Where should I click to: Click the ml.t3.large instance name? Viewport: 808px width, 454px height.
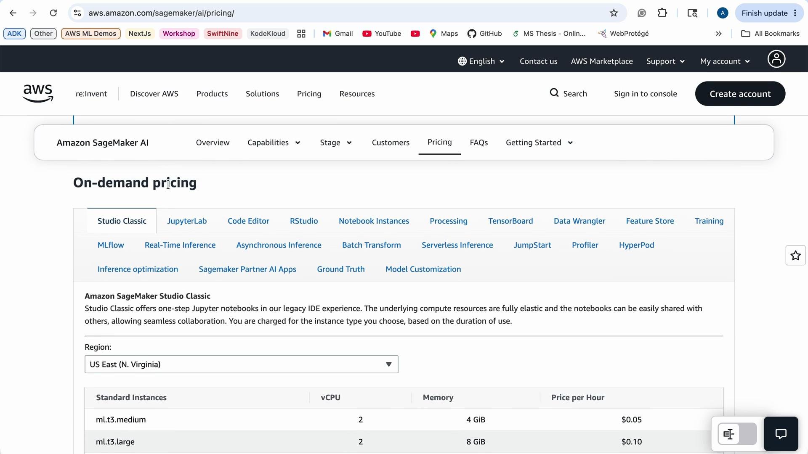pos(115,442)
